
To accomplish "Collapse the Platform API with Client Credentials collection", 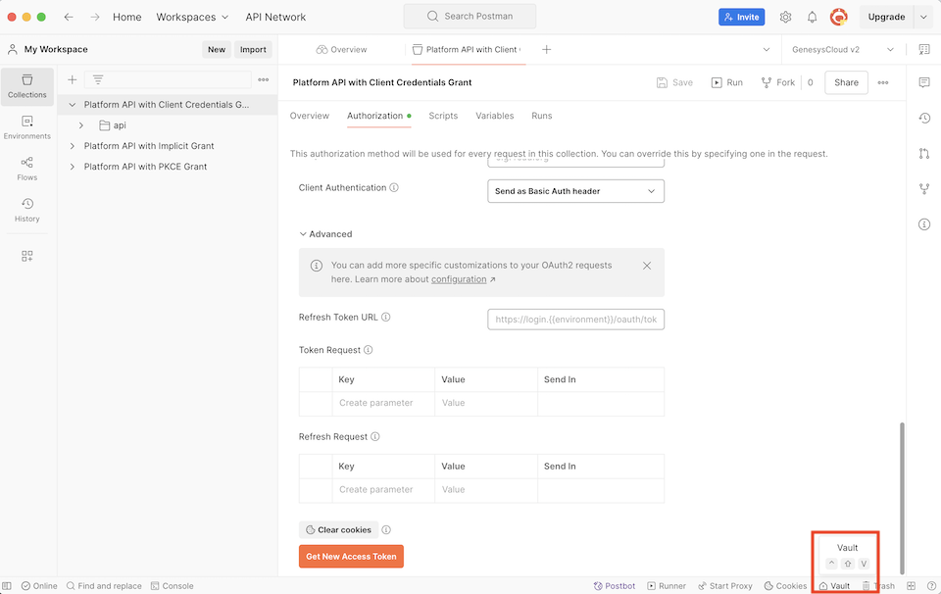I will (x=72, y=104).
